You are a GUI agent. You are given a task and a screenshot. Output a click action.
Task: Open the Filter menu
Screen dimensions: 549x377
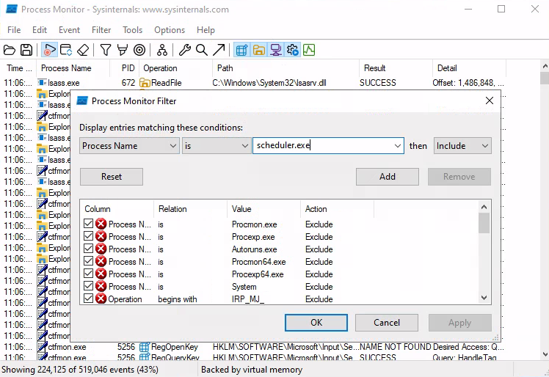point(101,30)
